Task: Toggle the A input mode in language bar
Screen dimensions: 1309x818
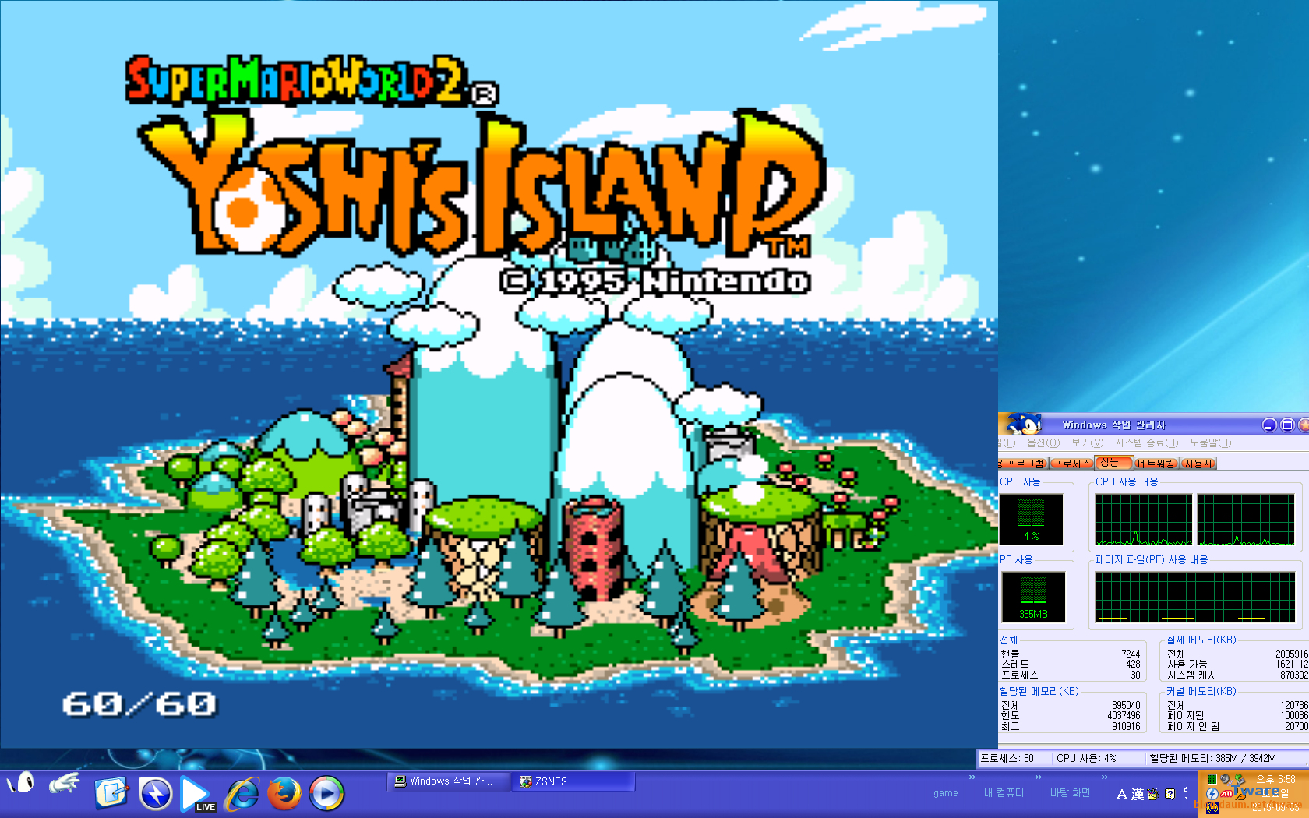Action: pos(1122,794)
